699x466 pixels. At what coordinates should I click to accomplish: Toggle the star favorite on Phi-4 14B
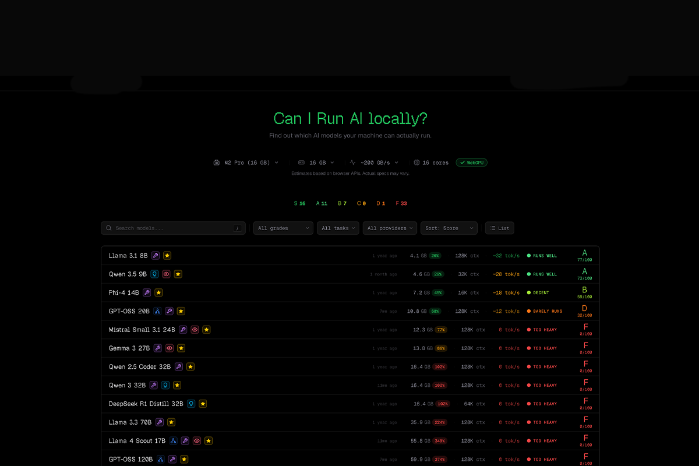(x=158, y=292)
